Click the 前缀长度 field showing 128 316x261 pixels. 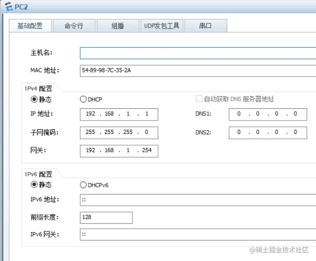[x=106, y=217]
